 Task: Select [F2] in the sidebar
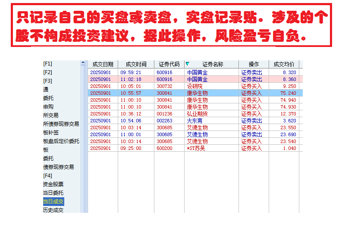(47, 72)
